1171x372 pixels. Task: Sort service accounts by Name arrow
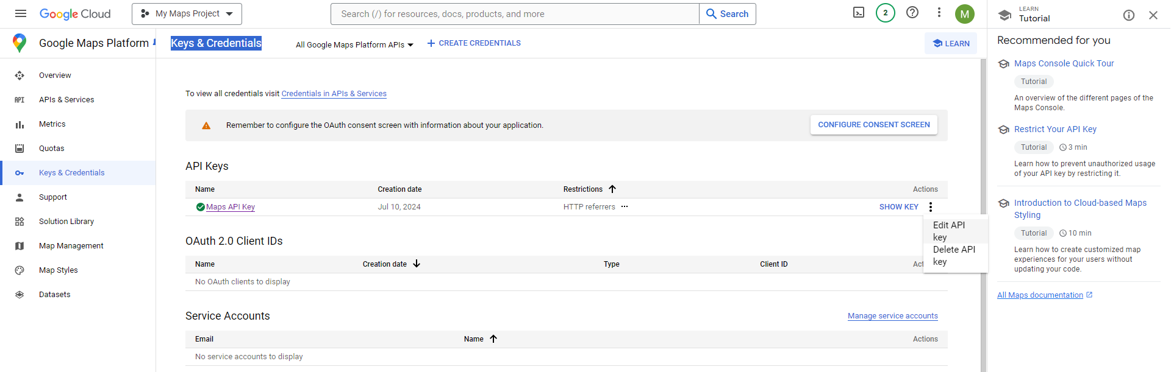(x=493, y=339)
